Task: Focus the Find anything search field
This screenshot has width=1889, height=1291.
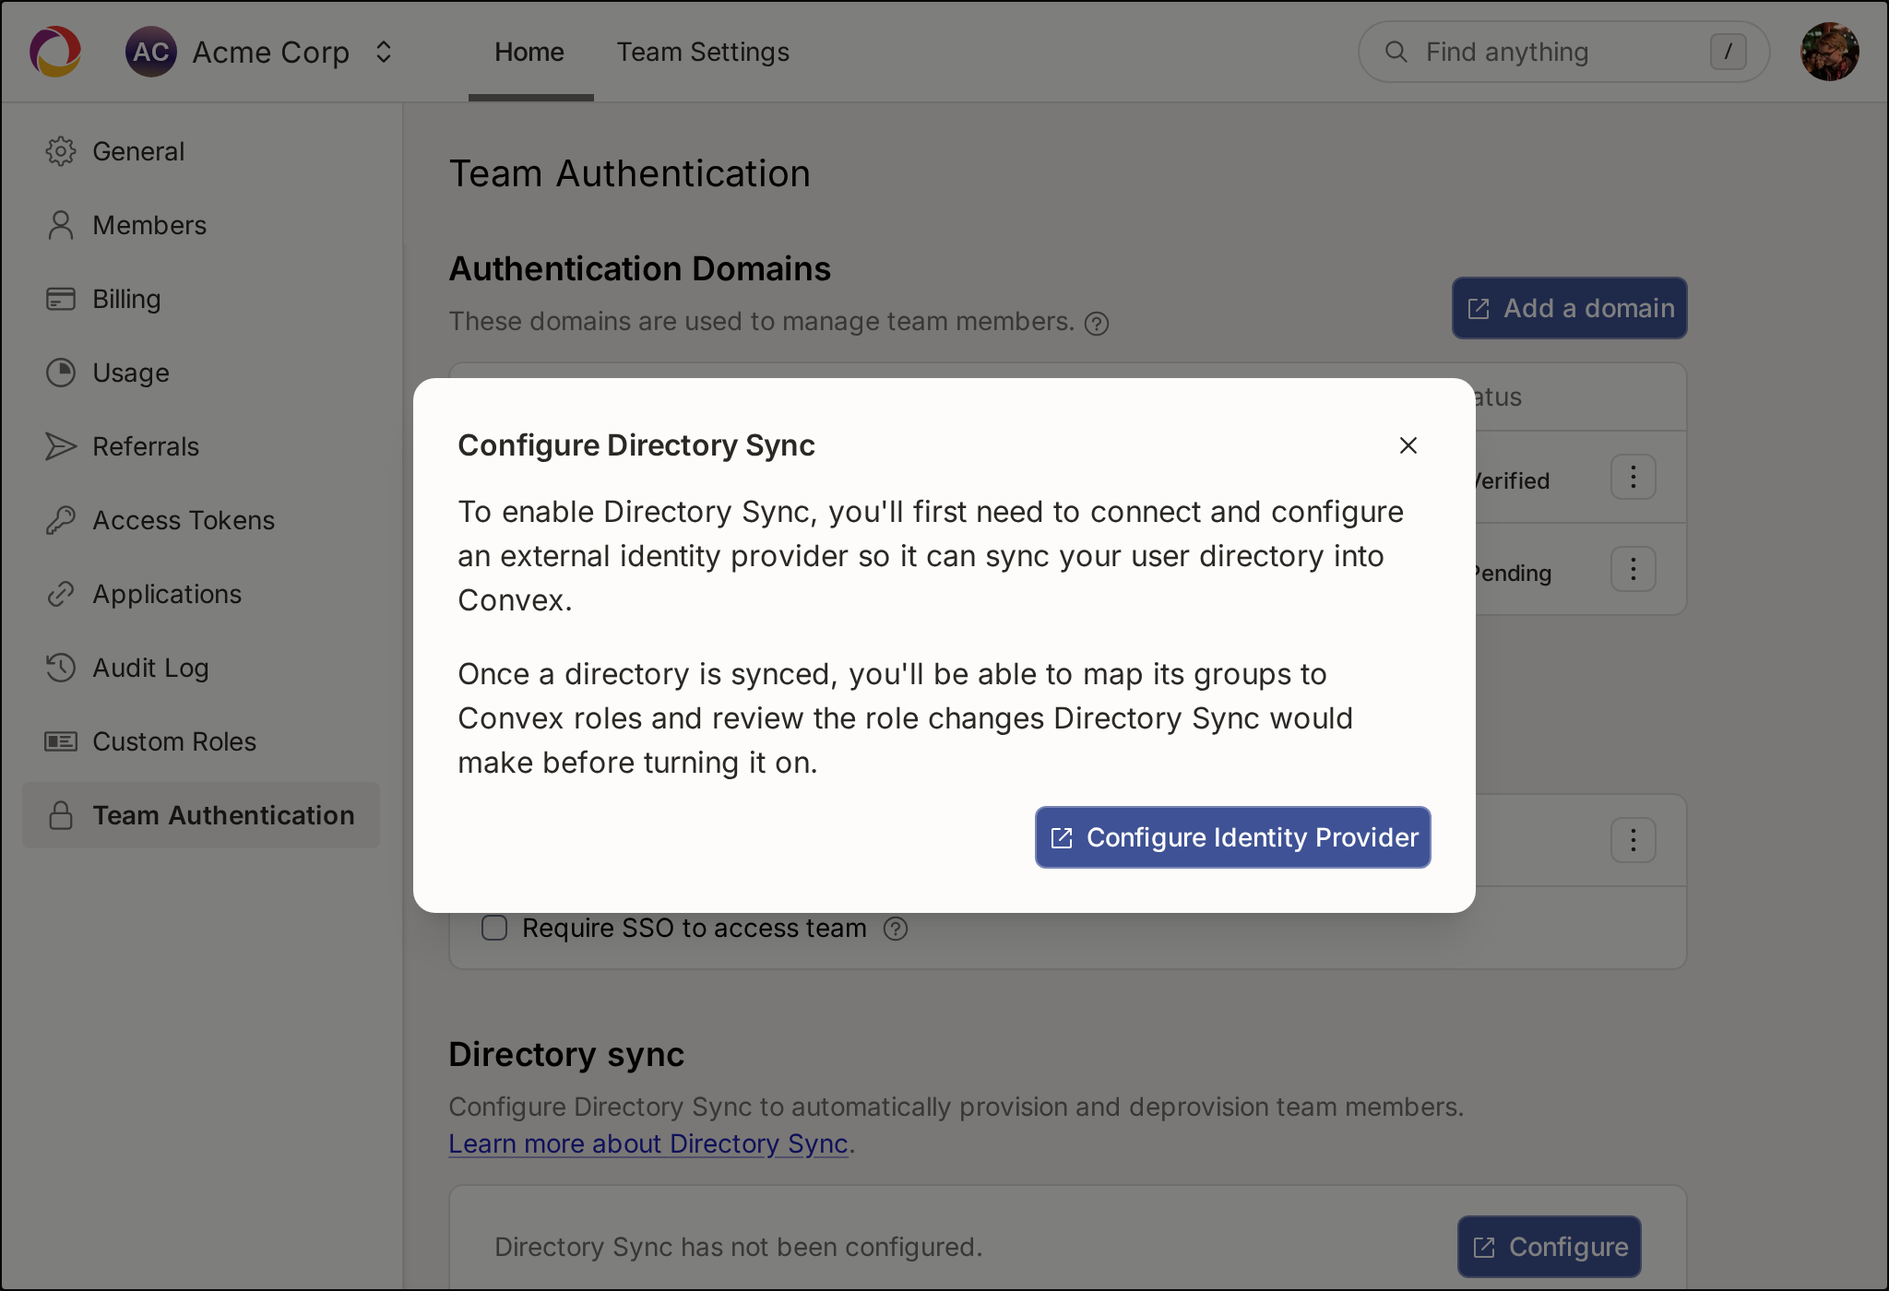Action: (1563, 52)
